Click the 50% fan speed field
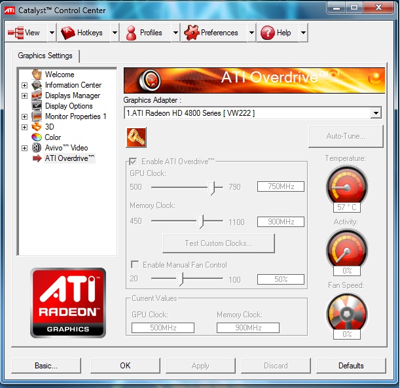The image size is (400, 388). 281,279
